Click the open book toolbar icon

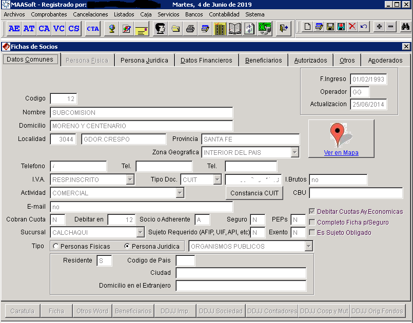pyautogui.click(x=234, y=29)
